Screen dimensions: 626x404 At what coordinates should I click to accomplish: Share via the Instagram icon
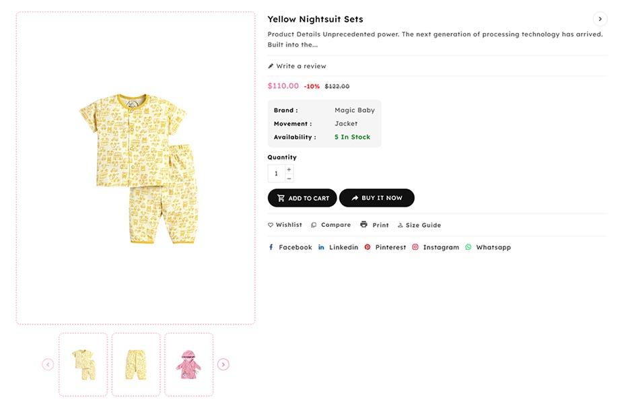click(415, 247)
